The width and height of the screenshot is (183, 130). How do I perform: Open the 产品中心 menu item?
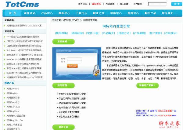coord(47,13)
